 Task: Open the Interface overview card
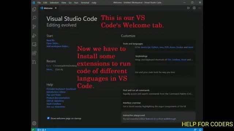[158, 104]
